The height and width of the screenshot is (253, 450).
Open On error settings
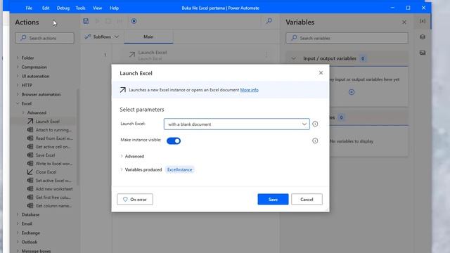coord(135,200)
